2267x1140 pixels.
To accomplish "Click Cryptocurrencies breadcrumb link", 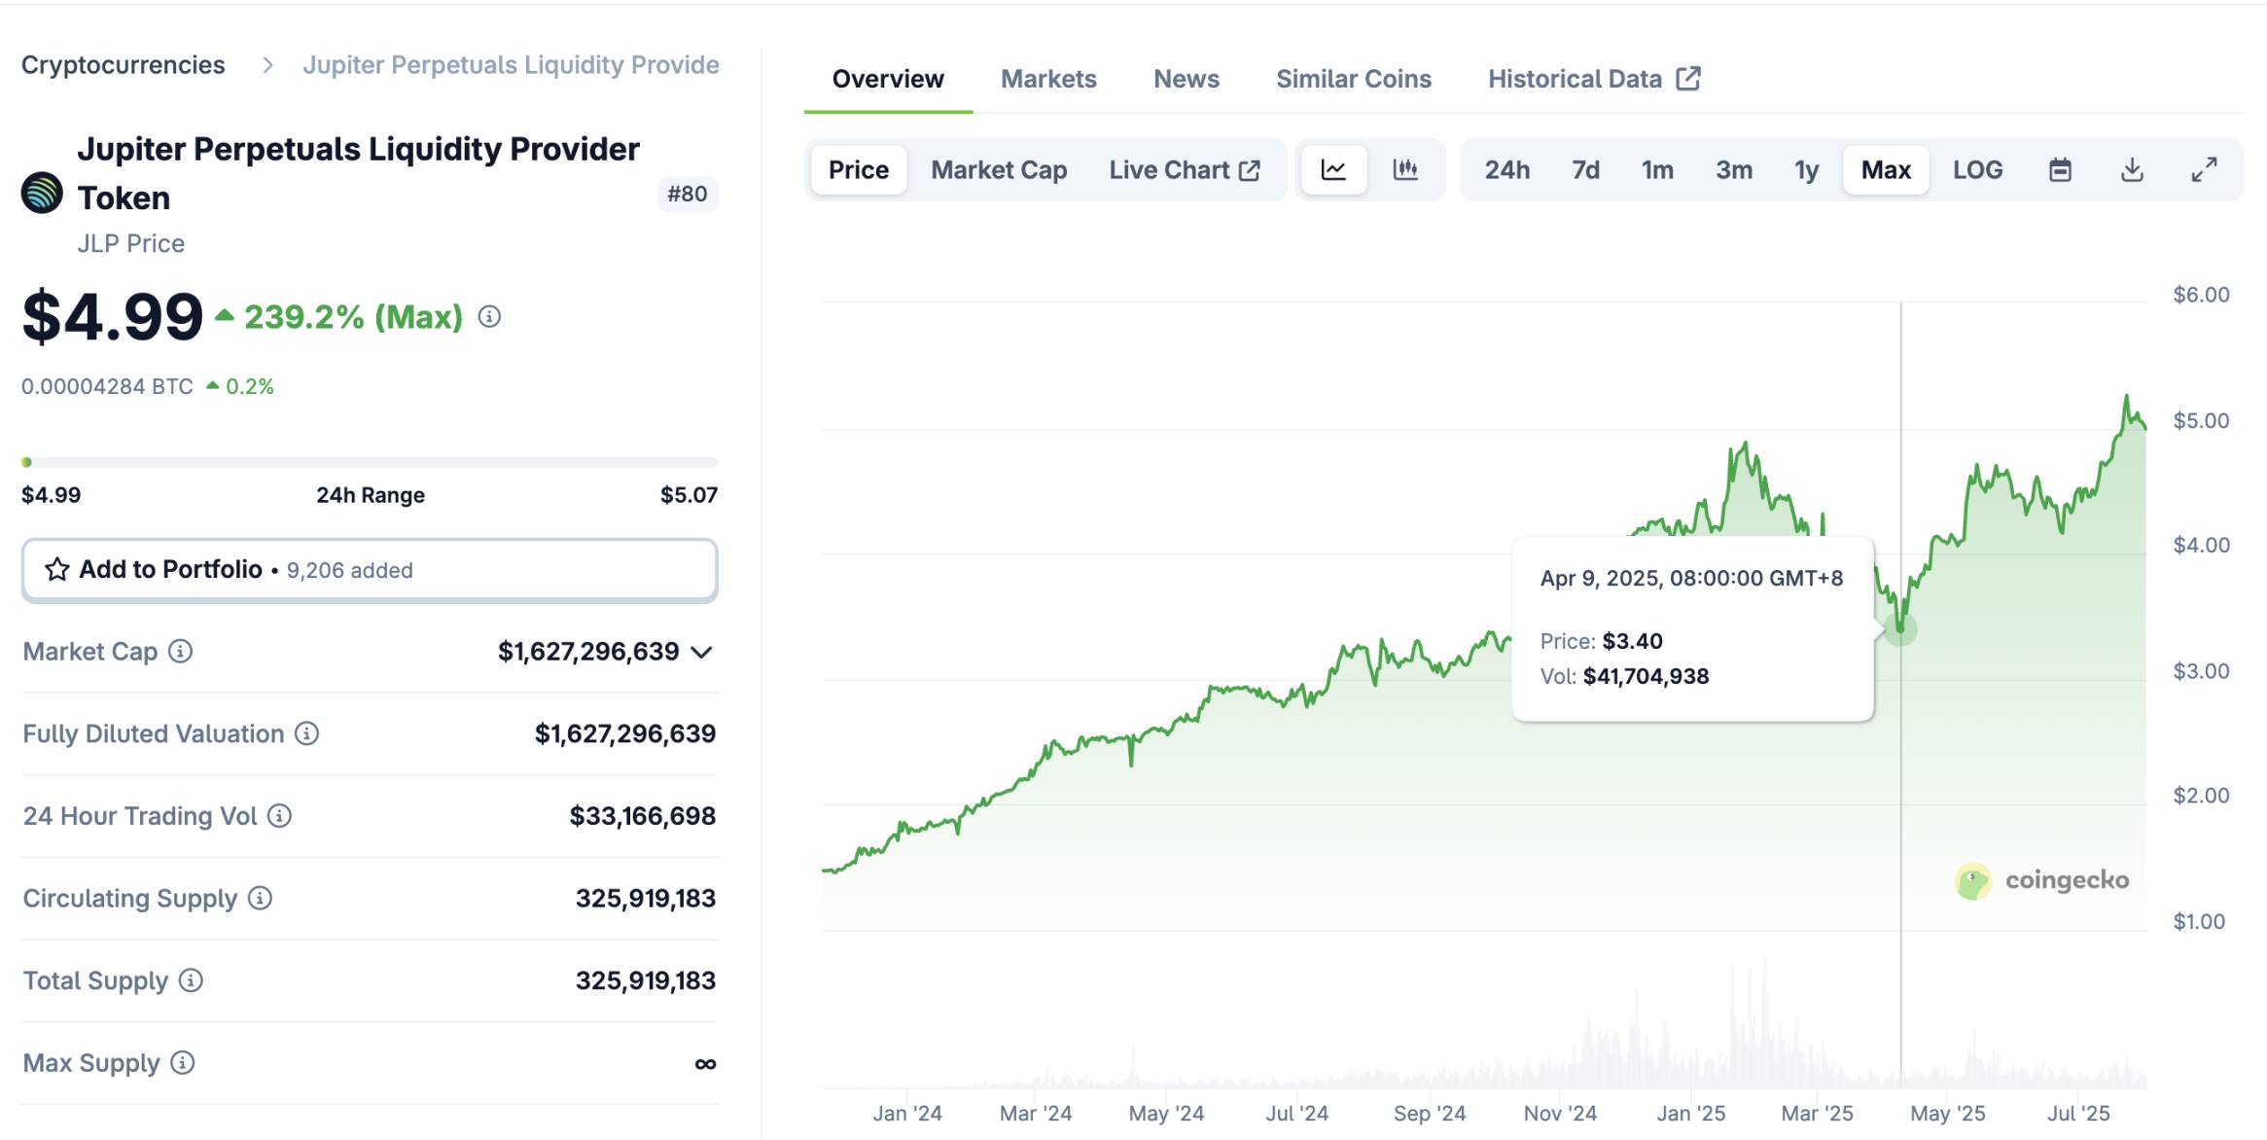I will pos(124,65).
